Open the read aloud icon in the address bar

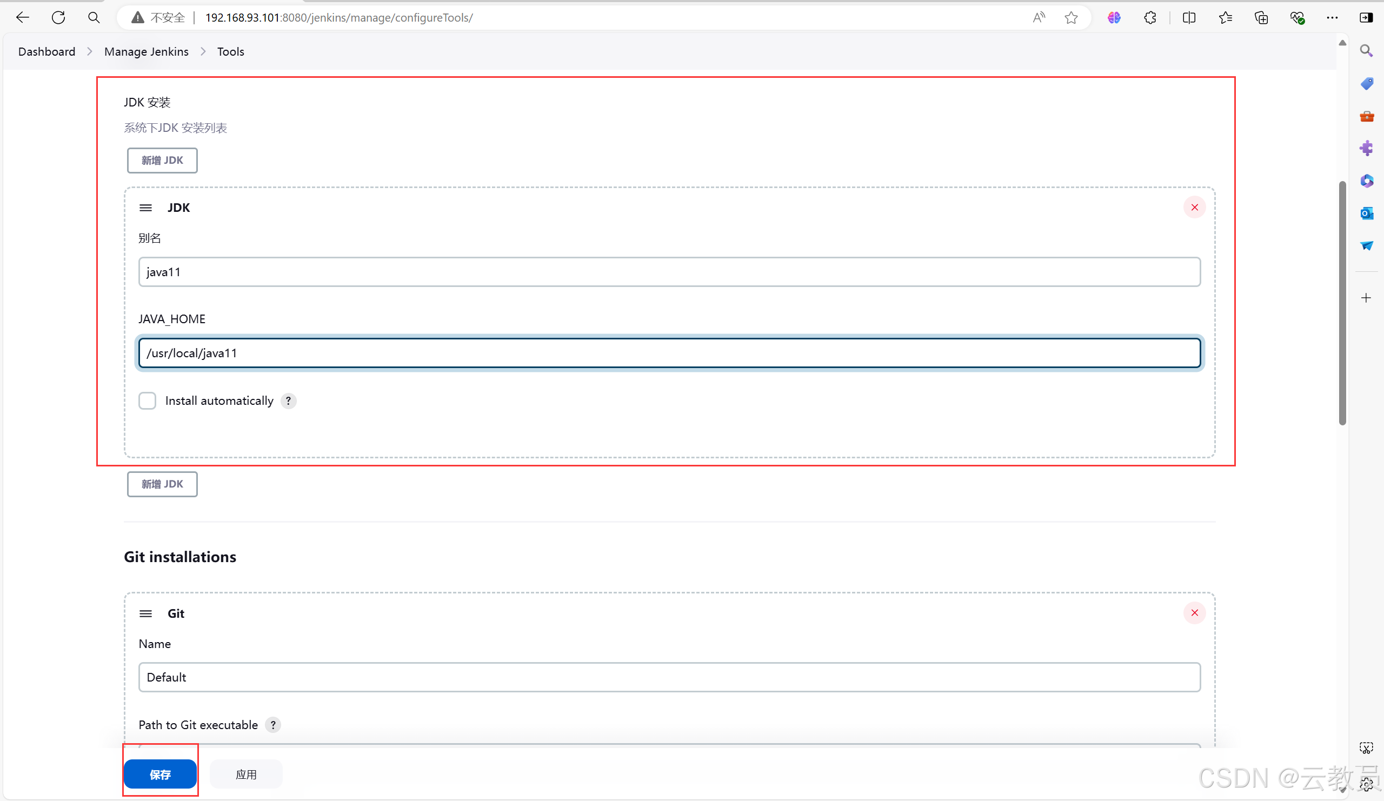coord(1038,18)
